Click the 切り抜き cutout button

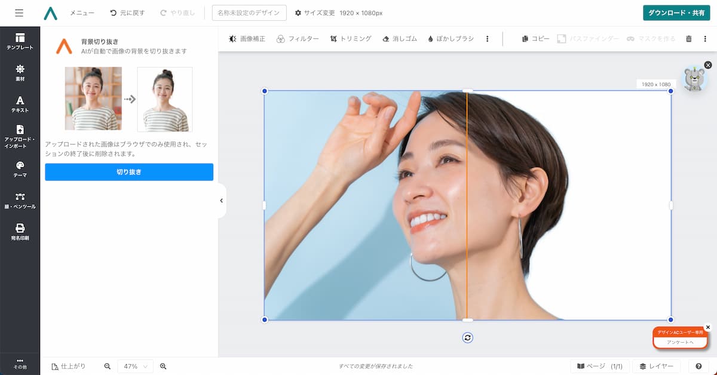point(128,172)
